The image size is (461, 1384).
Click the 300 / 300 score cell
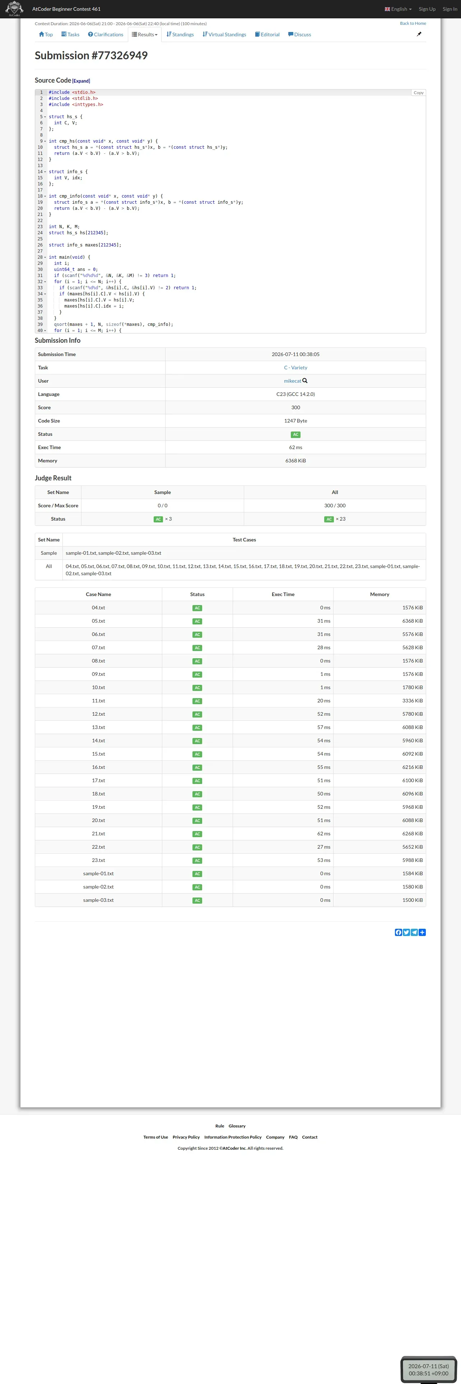[335, 506]
